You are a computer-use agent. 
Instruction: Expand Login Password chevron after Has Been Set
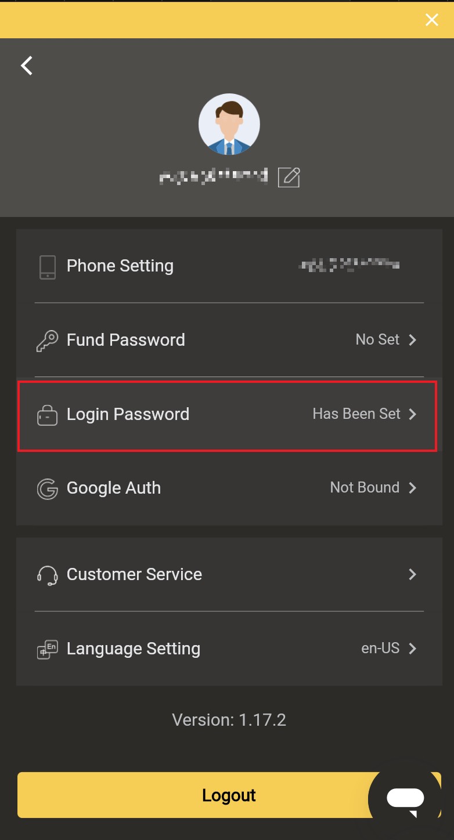(x=413, y=414)
